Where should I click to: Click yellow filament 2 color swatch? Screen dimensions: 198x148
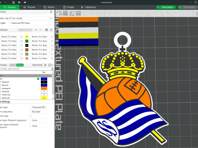[27, 37]
